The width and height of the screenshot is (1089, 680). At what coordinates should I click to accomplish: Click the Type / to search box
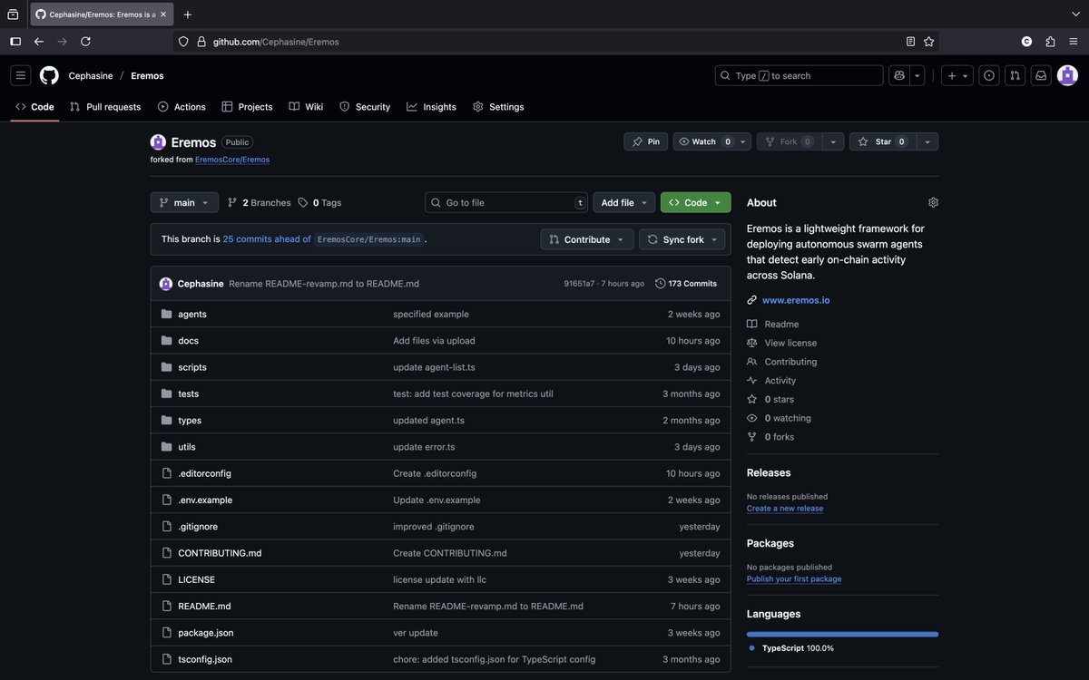799,76
